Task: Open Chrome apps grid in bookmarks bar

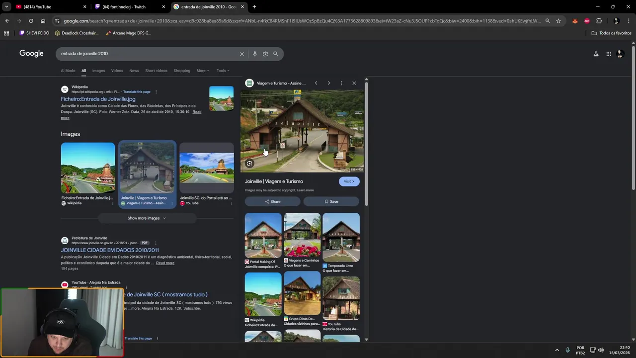Action: point(6,33)
